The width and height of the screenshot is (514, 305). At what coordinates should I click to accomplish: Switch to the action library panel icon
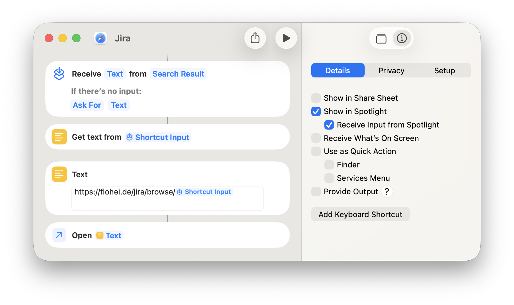point(381,38)
